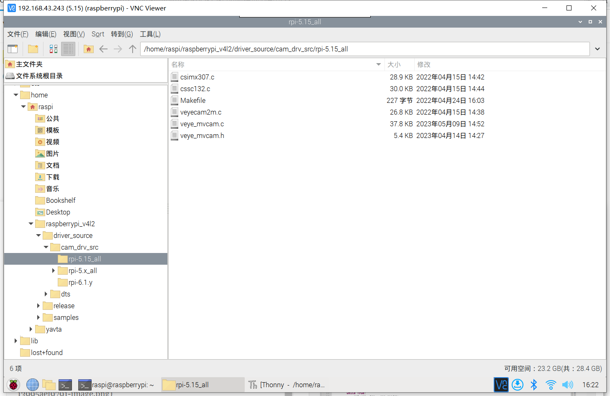Switch to detailed list view
Screen dimensions: 610x396
point(68,49)
